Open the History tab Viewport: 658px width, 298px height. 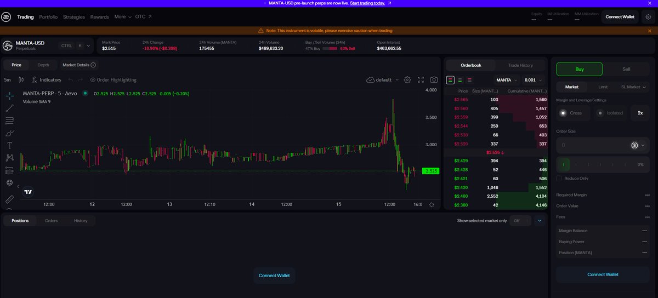point(81,221)
